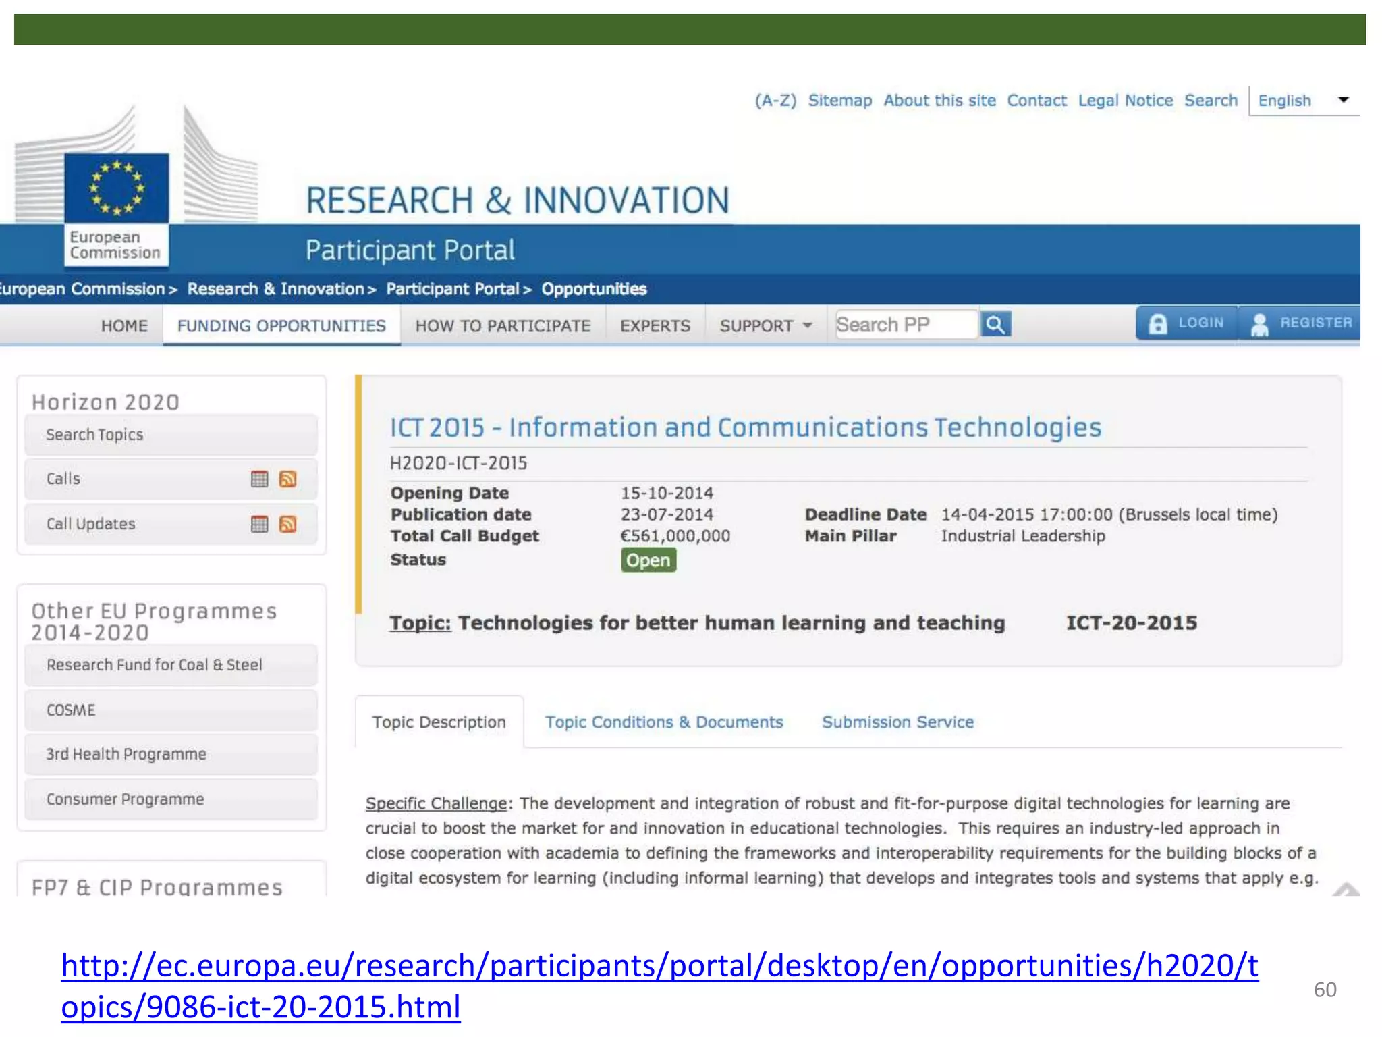Click the ICT-20-2015 topic code

coord(1132,623)
